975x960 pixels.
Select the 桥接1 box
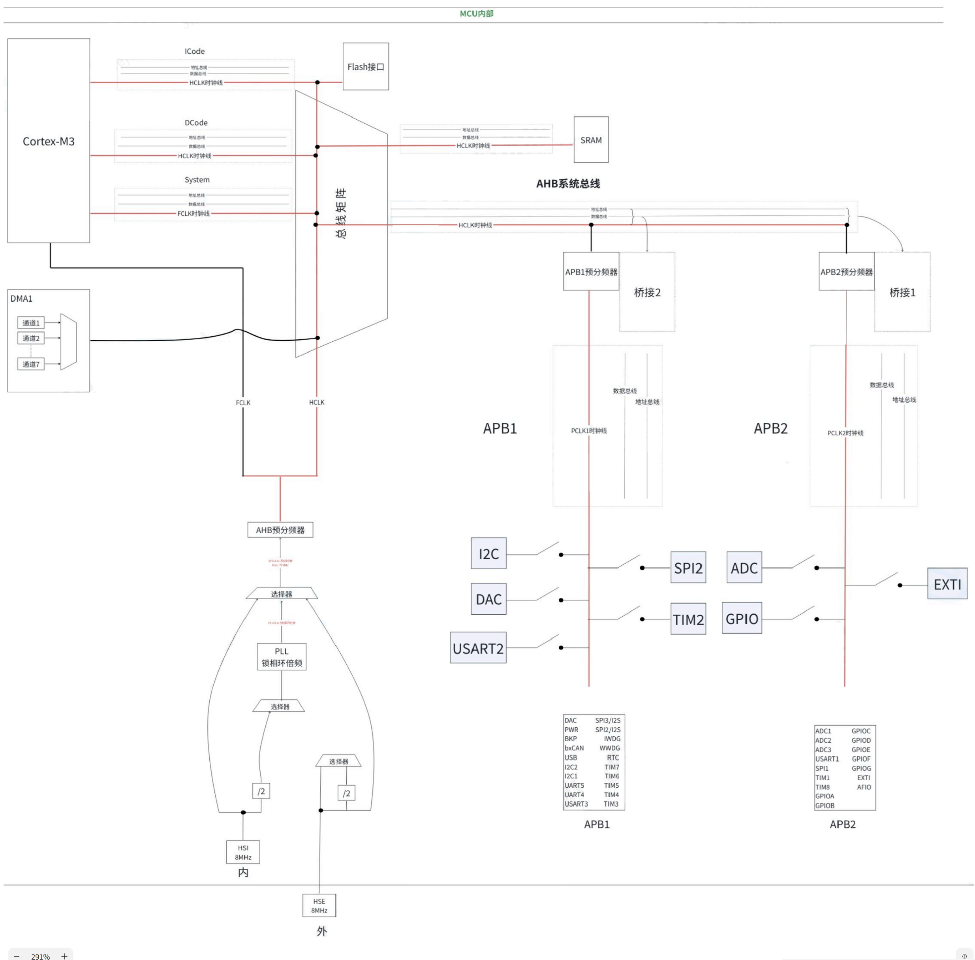[902, 292]
